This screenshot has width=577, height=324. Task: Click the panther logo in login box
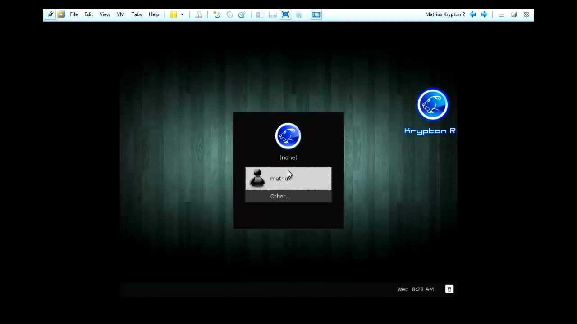coord(288,136)
